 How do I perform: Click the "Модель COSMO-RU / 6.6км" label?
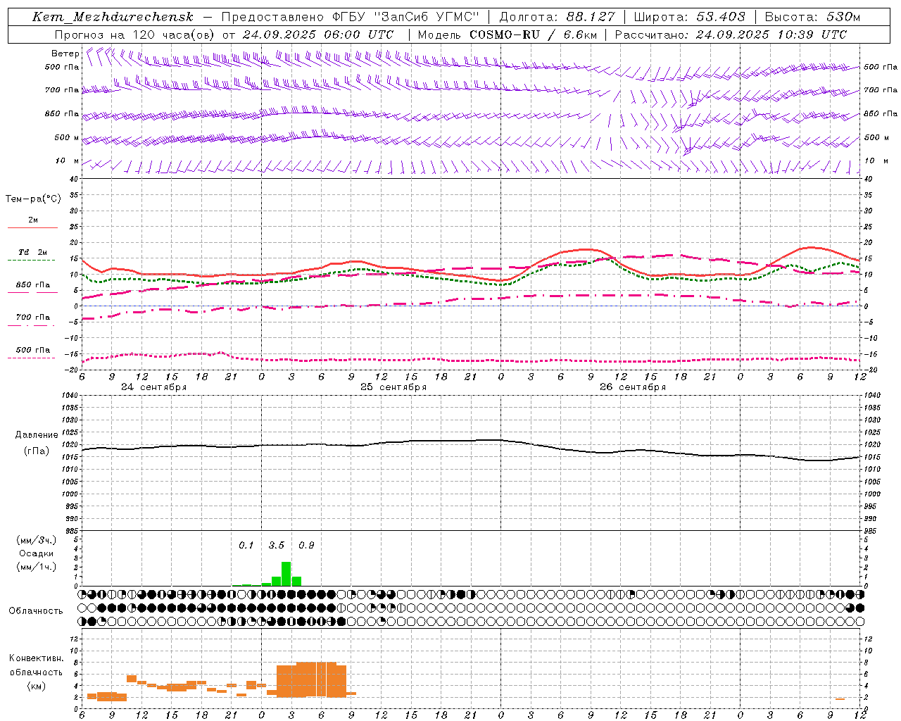click(x=507, y=35)
